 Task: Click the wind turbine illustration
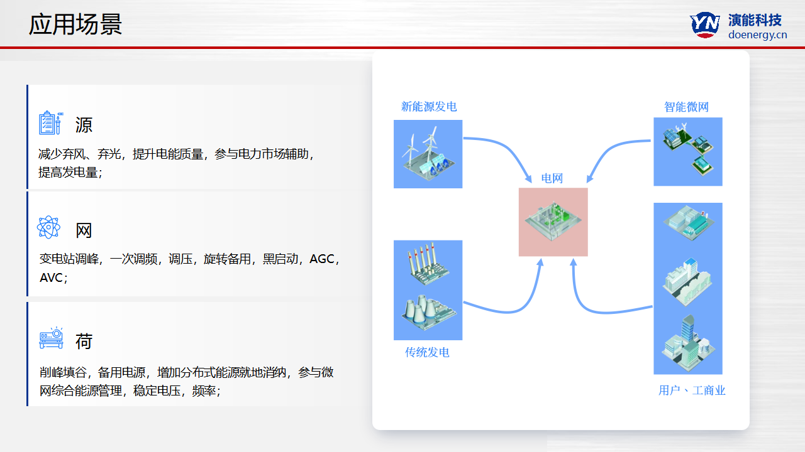(428, 154)
